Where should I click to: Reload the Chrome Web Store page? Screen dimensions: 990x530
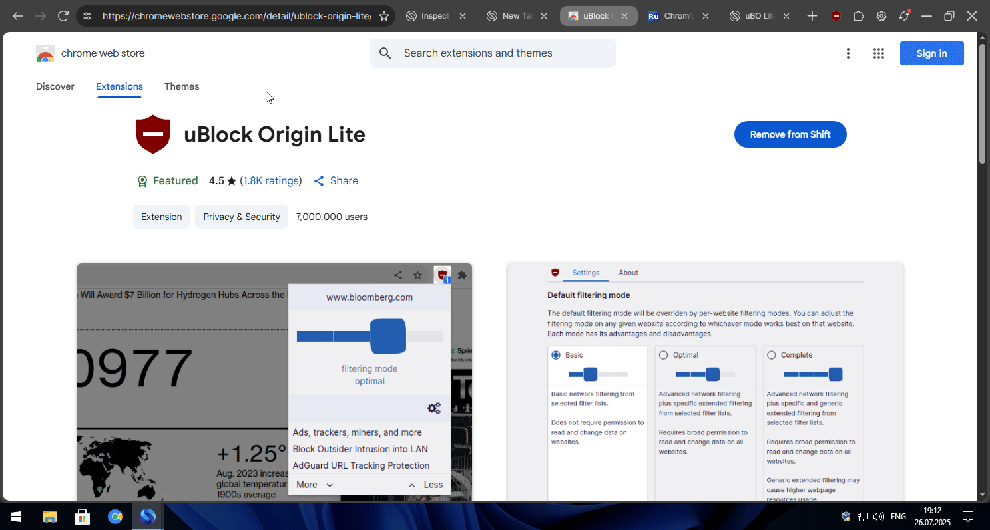pyautogui.click(x=63, y=16)
